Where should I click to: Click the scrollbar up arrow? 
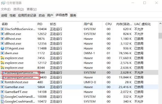coord(160,24)
